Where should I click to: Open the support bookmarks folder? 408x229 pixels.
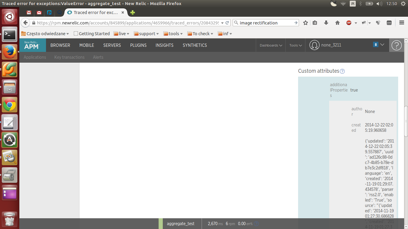[146, 34]
